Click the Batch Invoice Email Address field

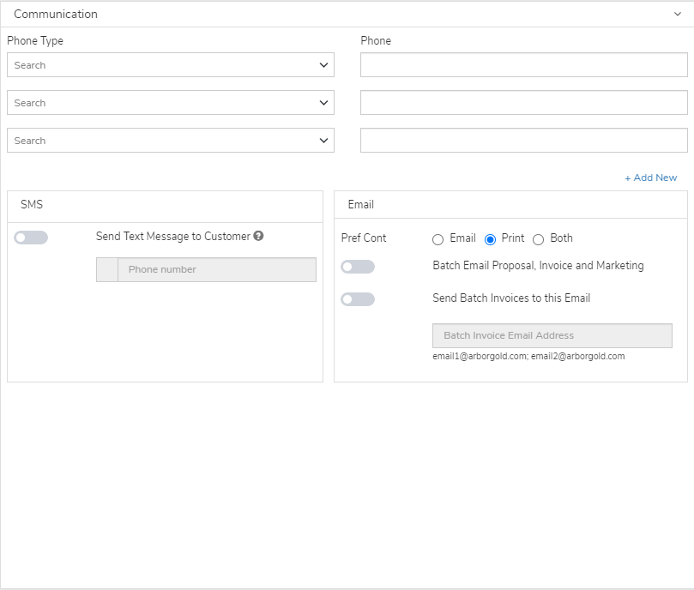coord(552,335)
